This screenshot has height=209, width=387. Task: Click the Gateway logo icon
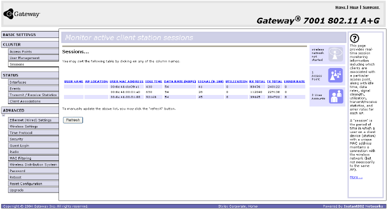(8, 14)
